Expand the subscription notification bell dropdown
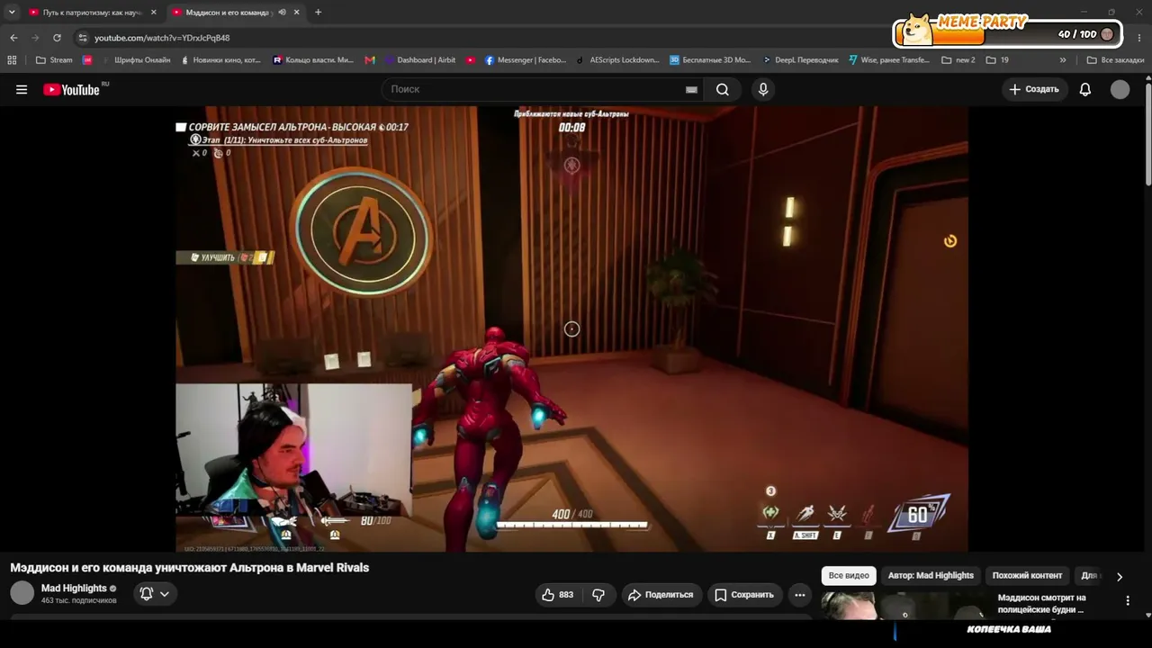 (155, 594)
